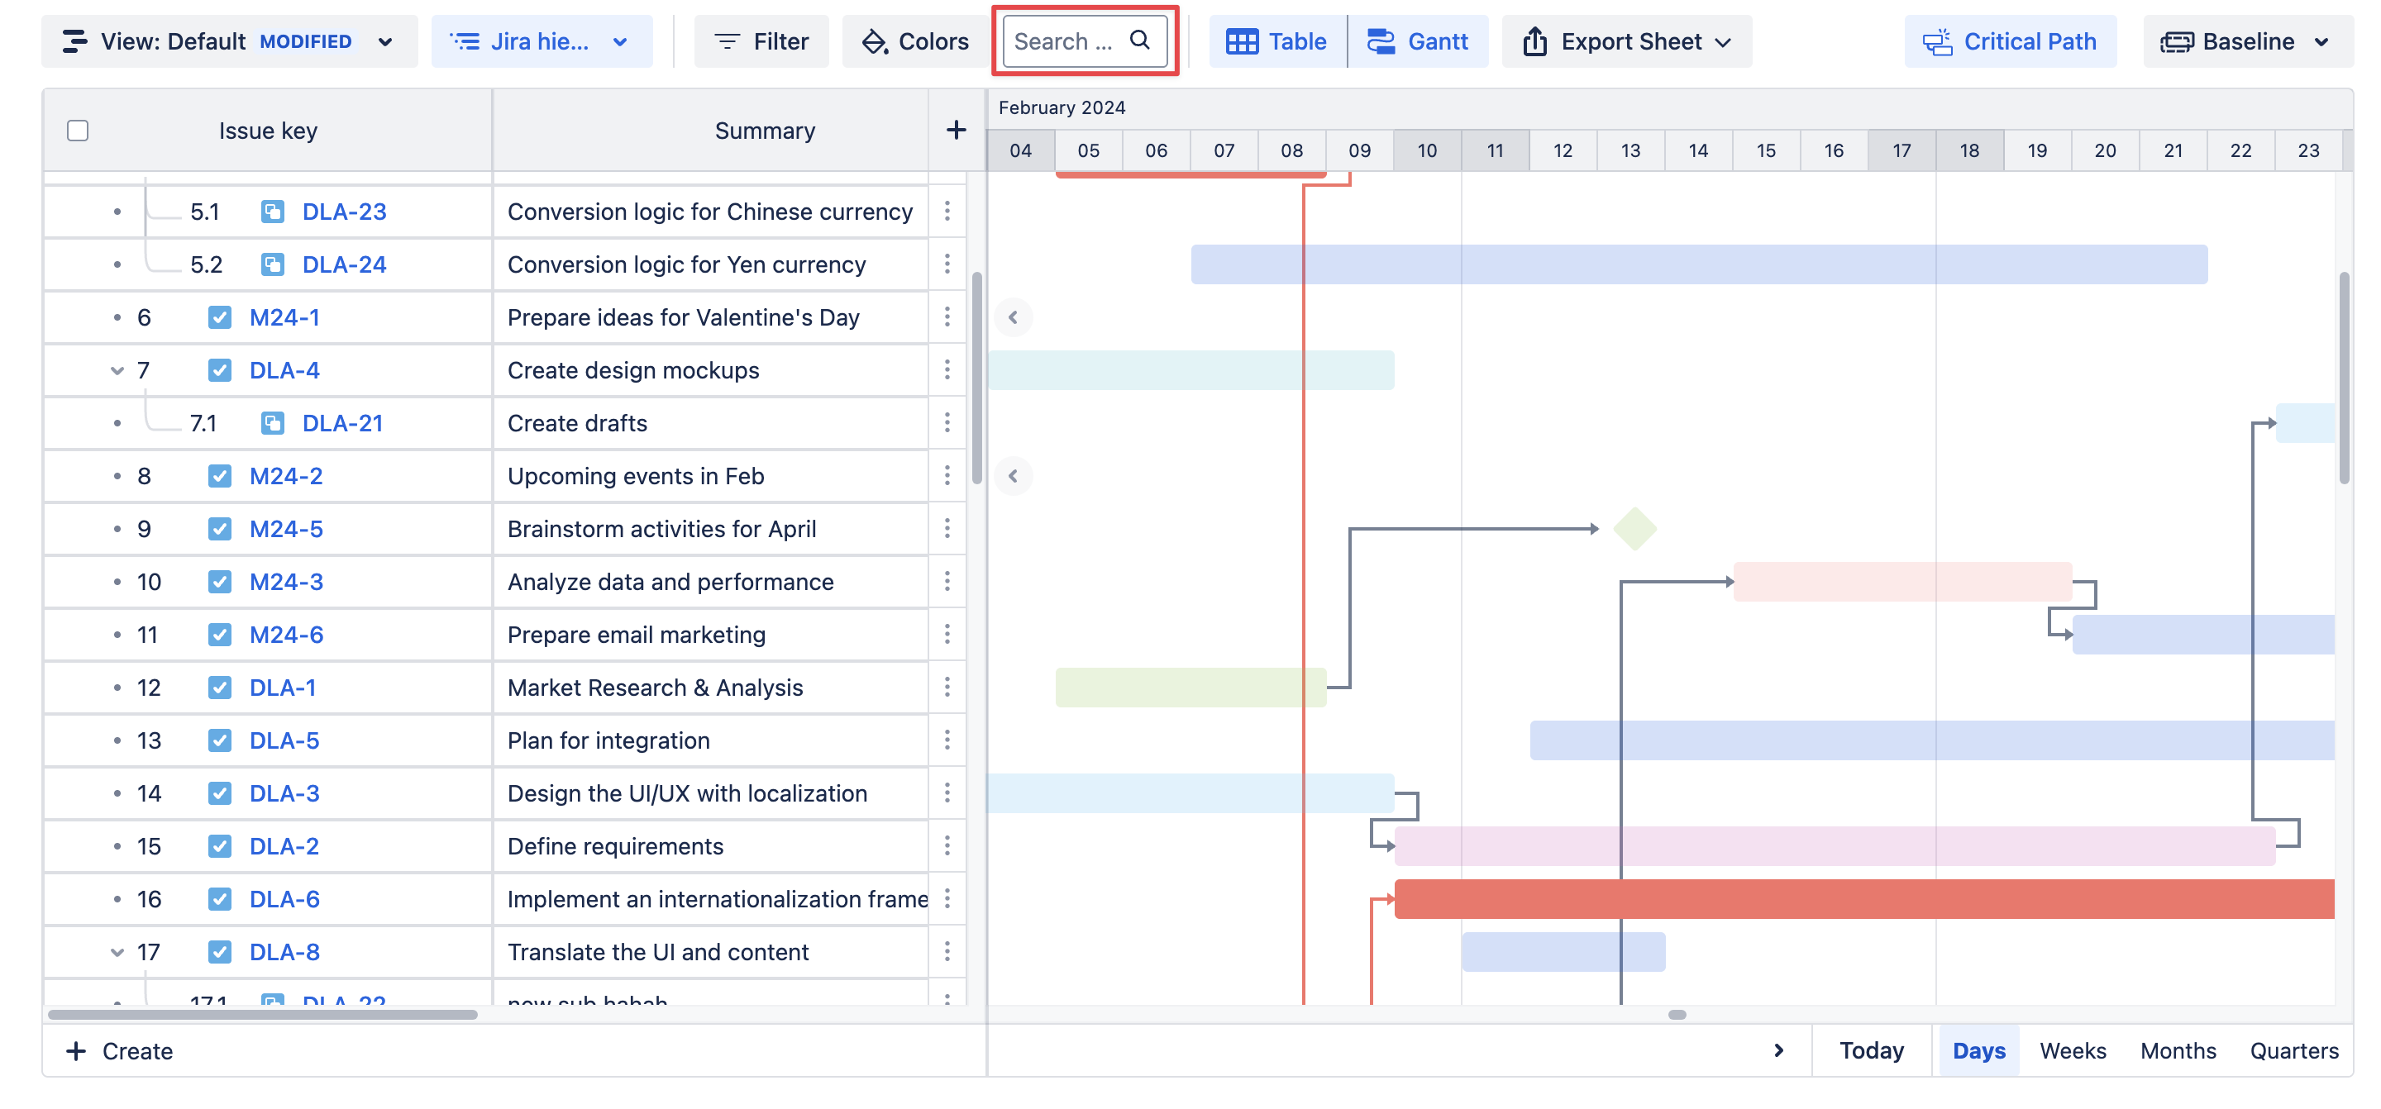Click the plus icon to add a column
2381x1109 pixels.
956,131
